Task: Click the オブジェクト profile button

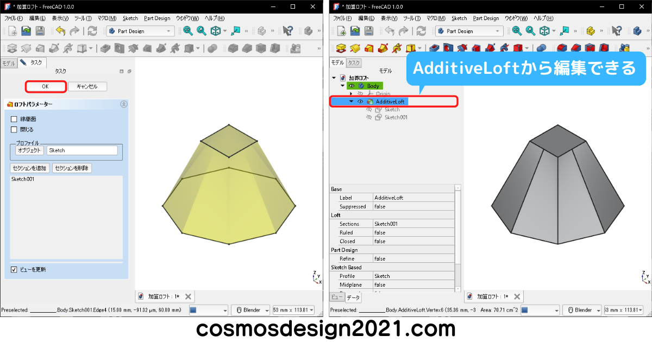Action: pos(29,150)
